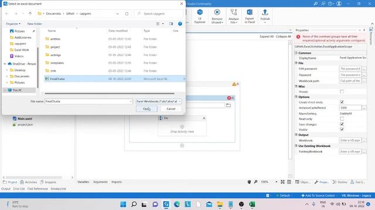375x210 pixels.
Task: Toggle overview icon in designer footer
Action: [289, 181]
